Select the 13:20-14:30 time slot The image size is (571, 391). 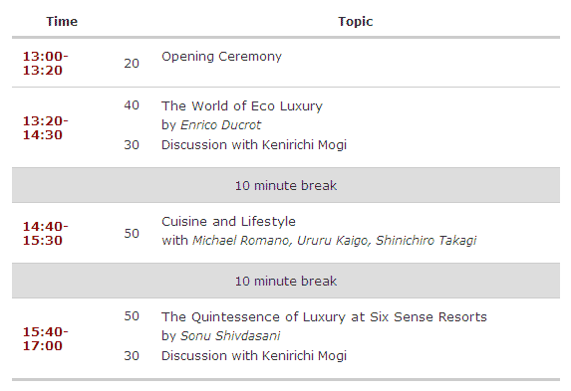click(46, 127)
